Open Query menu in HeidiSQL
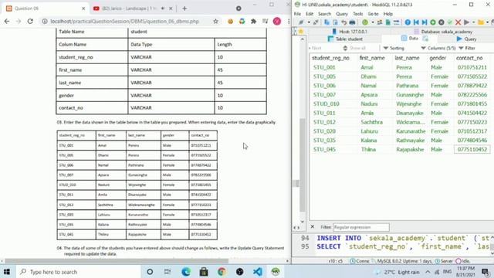Image resolution: width=494 pixels, height=278 pixels. tap(341, 14)
